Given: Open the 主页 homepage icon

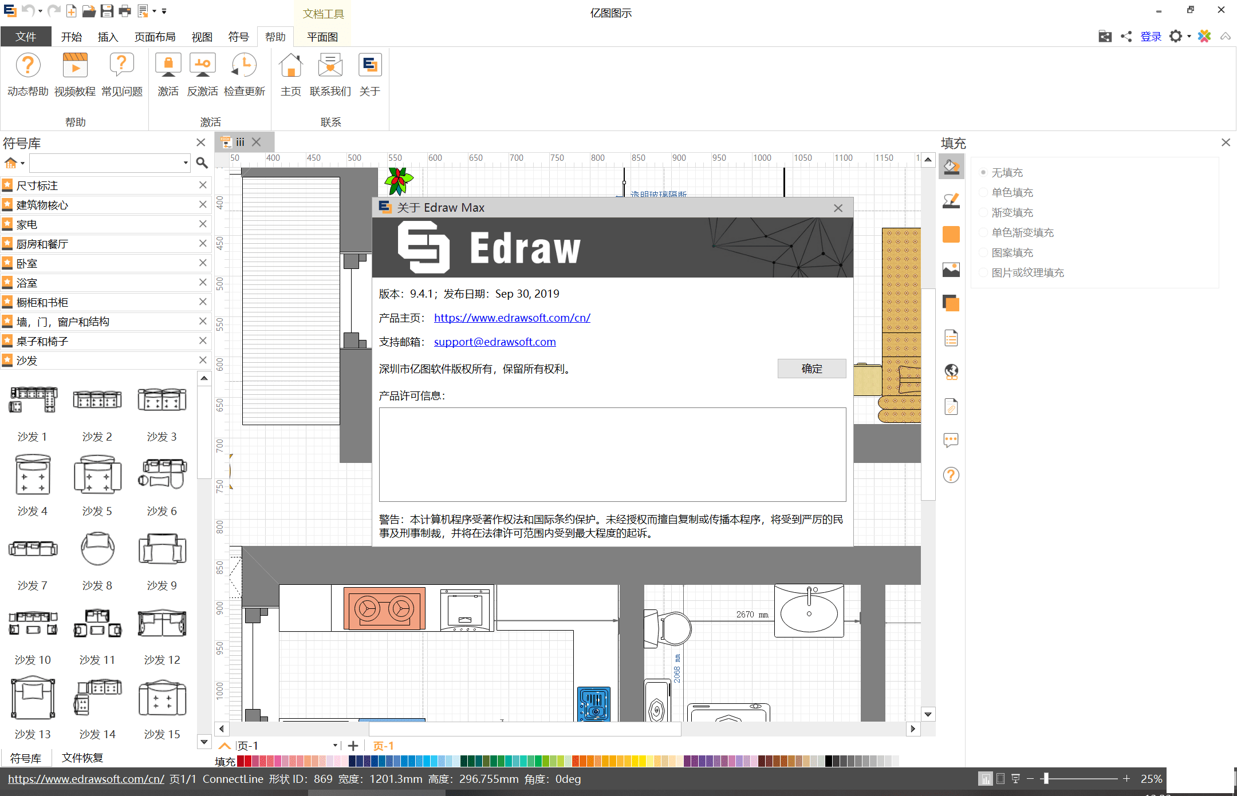Looking at the screenshot, I should pyautogui.click(x=291, y=74).
